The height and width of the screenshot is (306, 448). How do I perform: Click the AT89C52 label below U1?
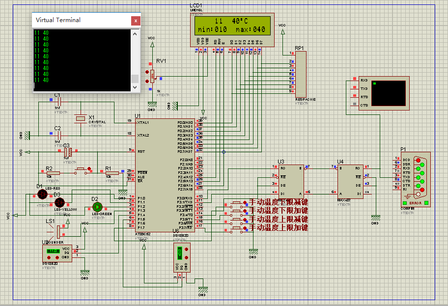tap(143, 234)
